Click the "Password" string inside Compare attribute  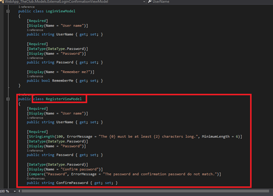click(x=56, y=174)
